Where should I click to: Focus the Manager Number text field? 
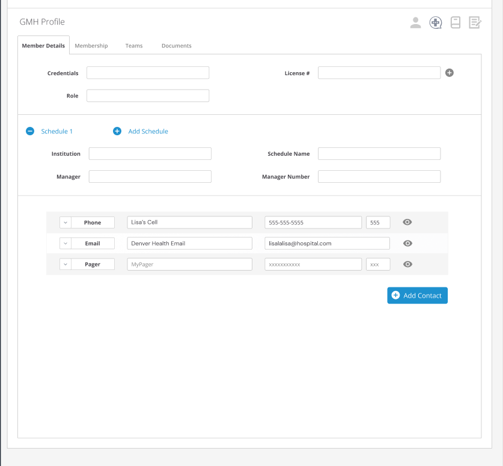click(x=379, y=177)
